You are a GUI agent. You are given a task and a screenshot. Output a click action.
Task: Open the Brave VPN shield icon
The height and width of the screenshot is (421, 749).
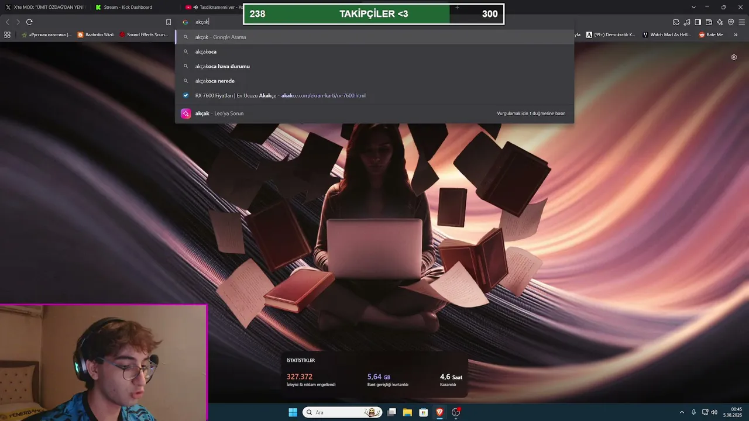pos(730,22)
